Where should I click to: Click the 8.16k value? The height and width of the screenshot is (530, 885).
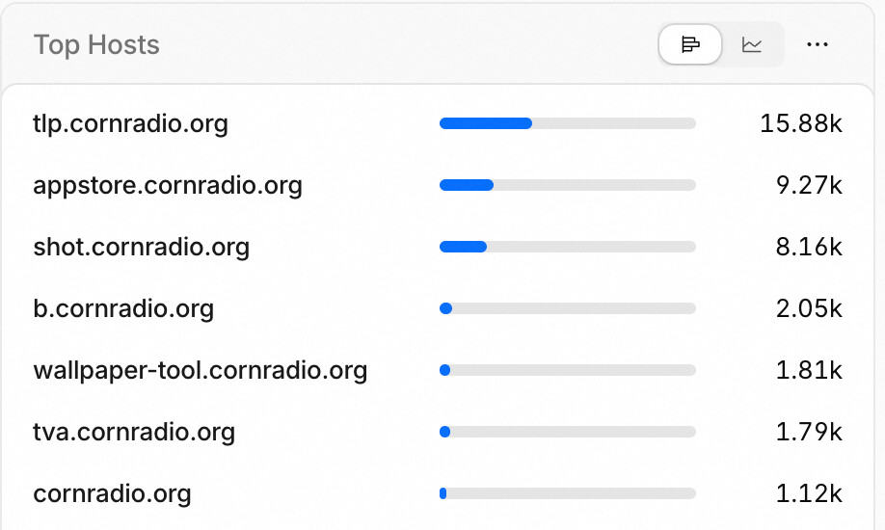coord(809,247)
